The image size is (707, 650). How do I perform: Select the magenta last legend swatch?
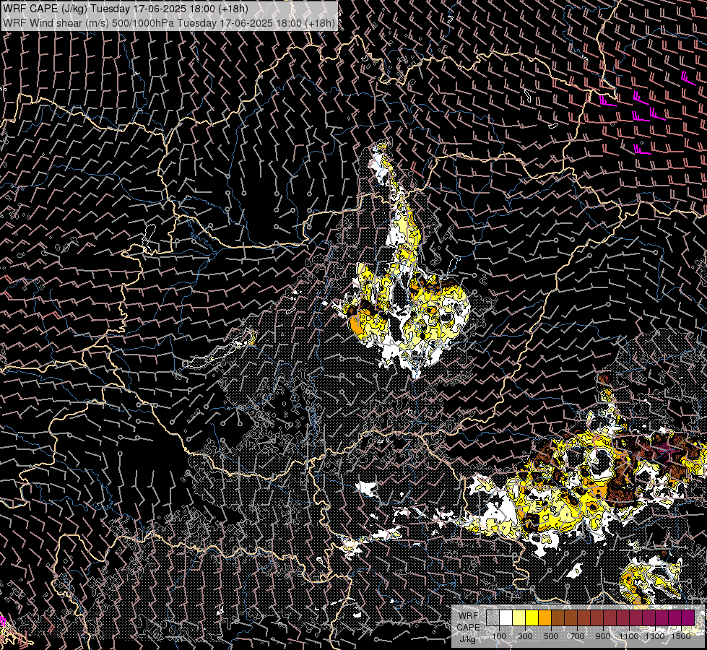[x=688, y=617]
